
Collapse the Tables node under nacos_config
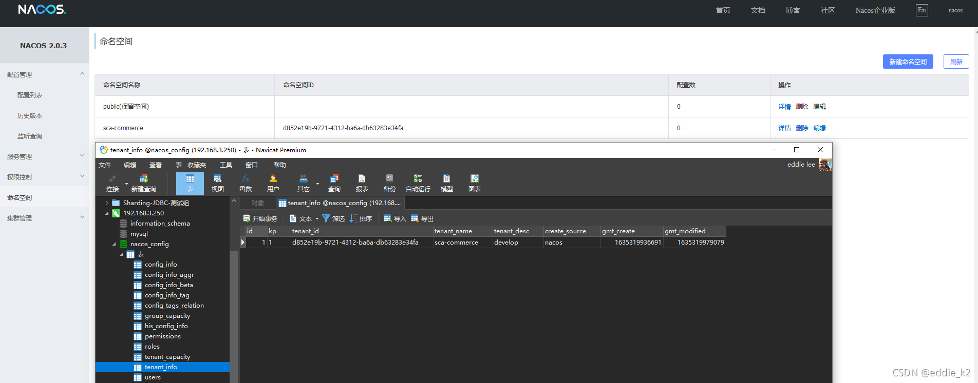pos(121,254)
